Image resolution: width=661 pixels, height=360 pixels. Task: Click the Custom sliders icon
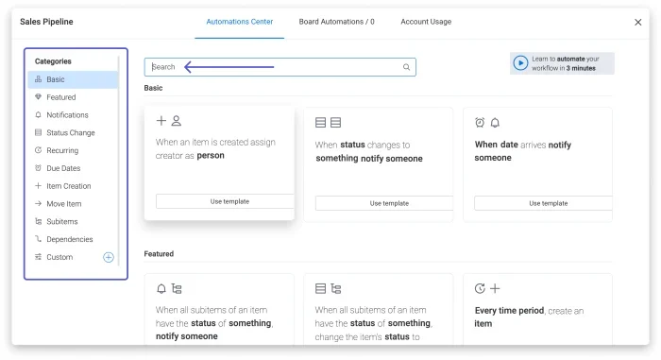pos(38,257)
